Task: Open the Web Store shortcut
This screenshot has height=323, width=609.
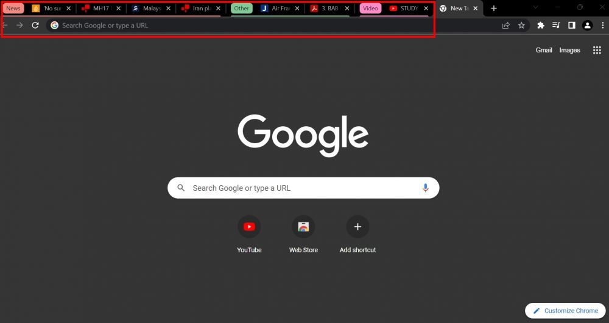Action: coord(303,235)
